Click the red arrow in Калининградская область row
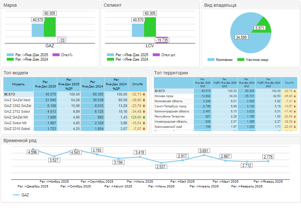The width and height of the screenshot is (301, 212). tap(295, 111)
